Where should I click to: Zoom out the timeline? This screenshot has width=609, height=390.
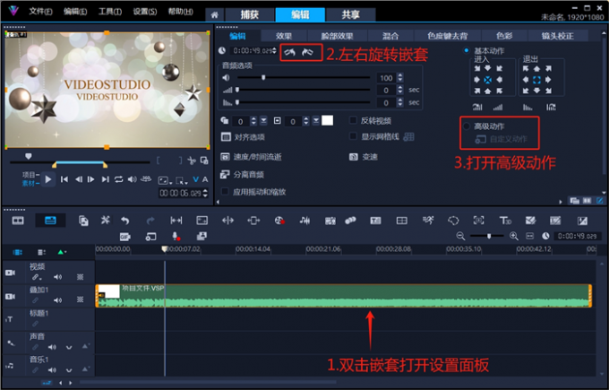[x=460, y=236]
